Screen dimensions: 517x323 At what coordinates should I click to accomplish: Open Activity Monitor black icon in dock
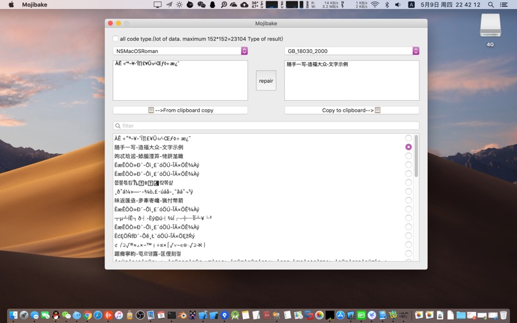330,315
